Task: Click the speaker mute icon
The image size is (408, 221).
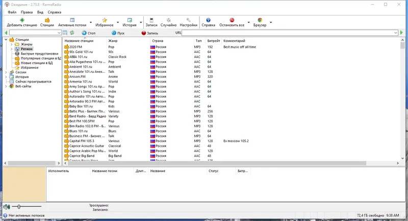Action: click(7, 207)
